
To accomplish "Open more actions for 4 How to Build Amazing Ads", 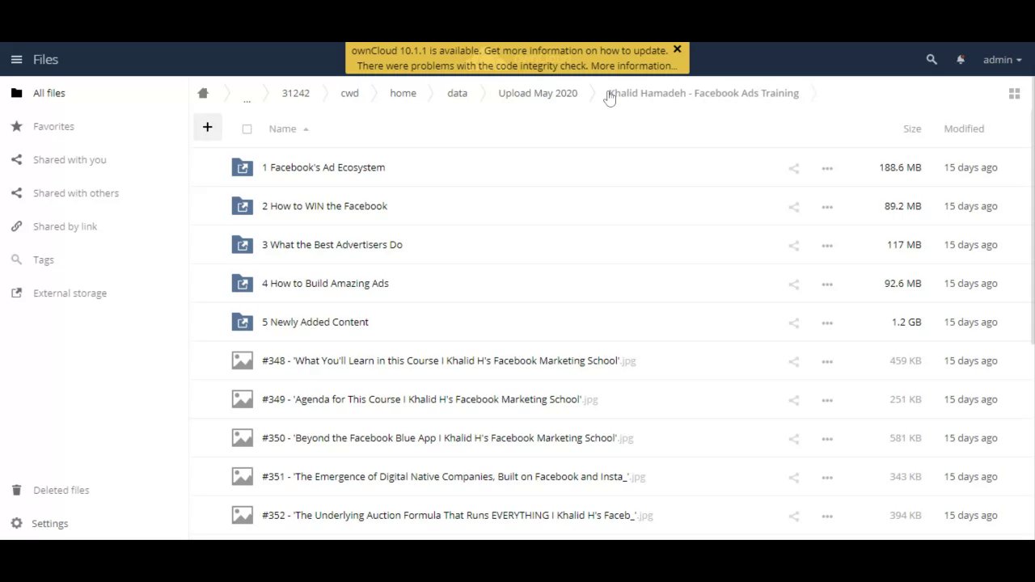I will [827, 284].
